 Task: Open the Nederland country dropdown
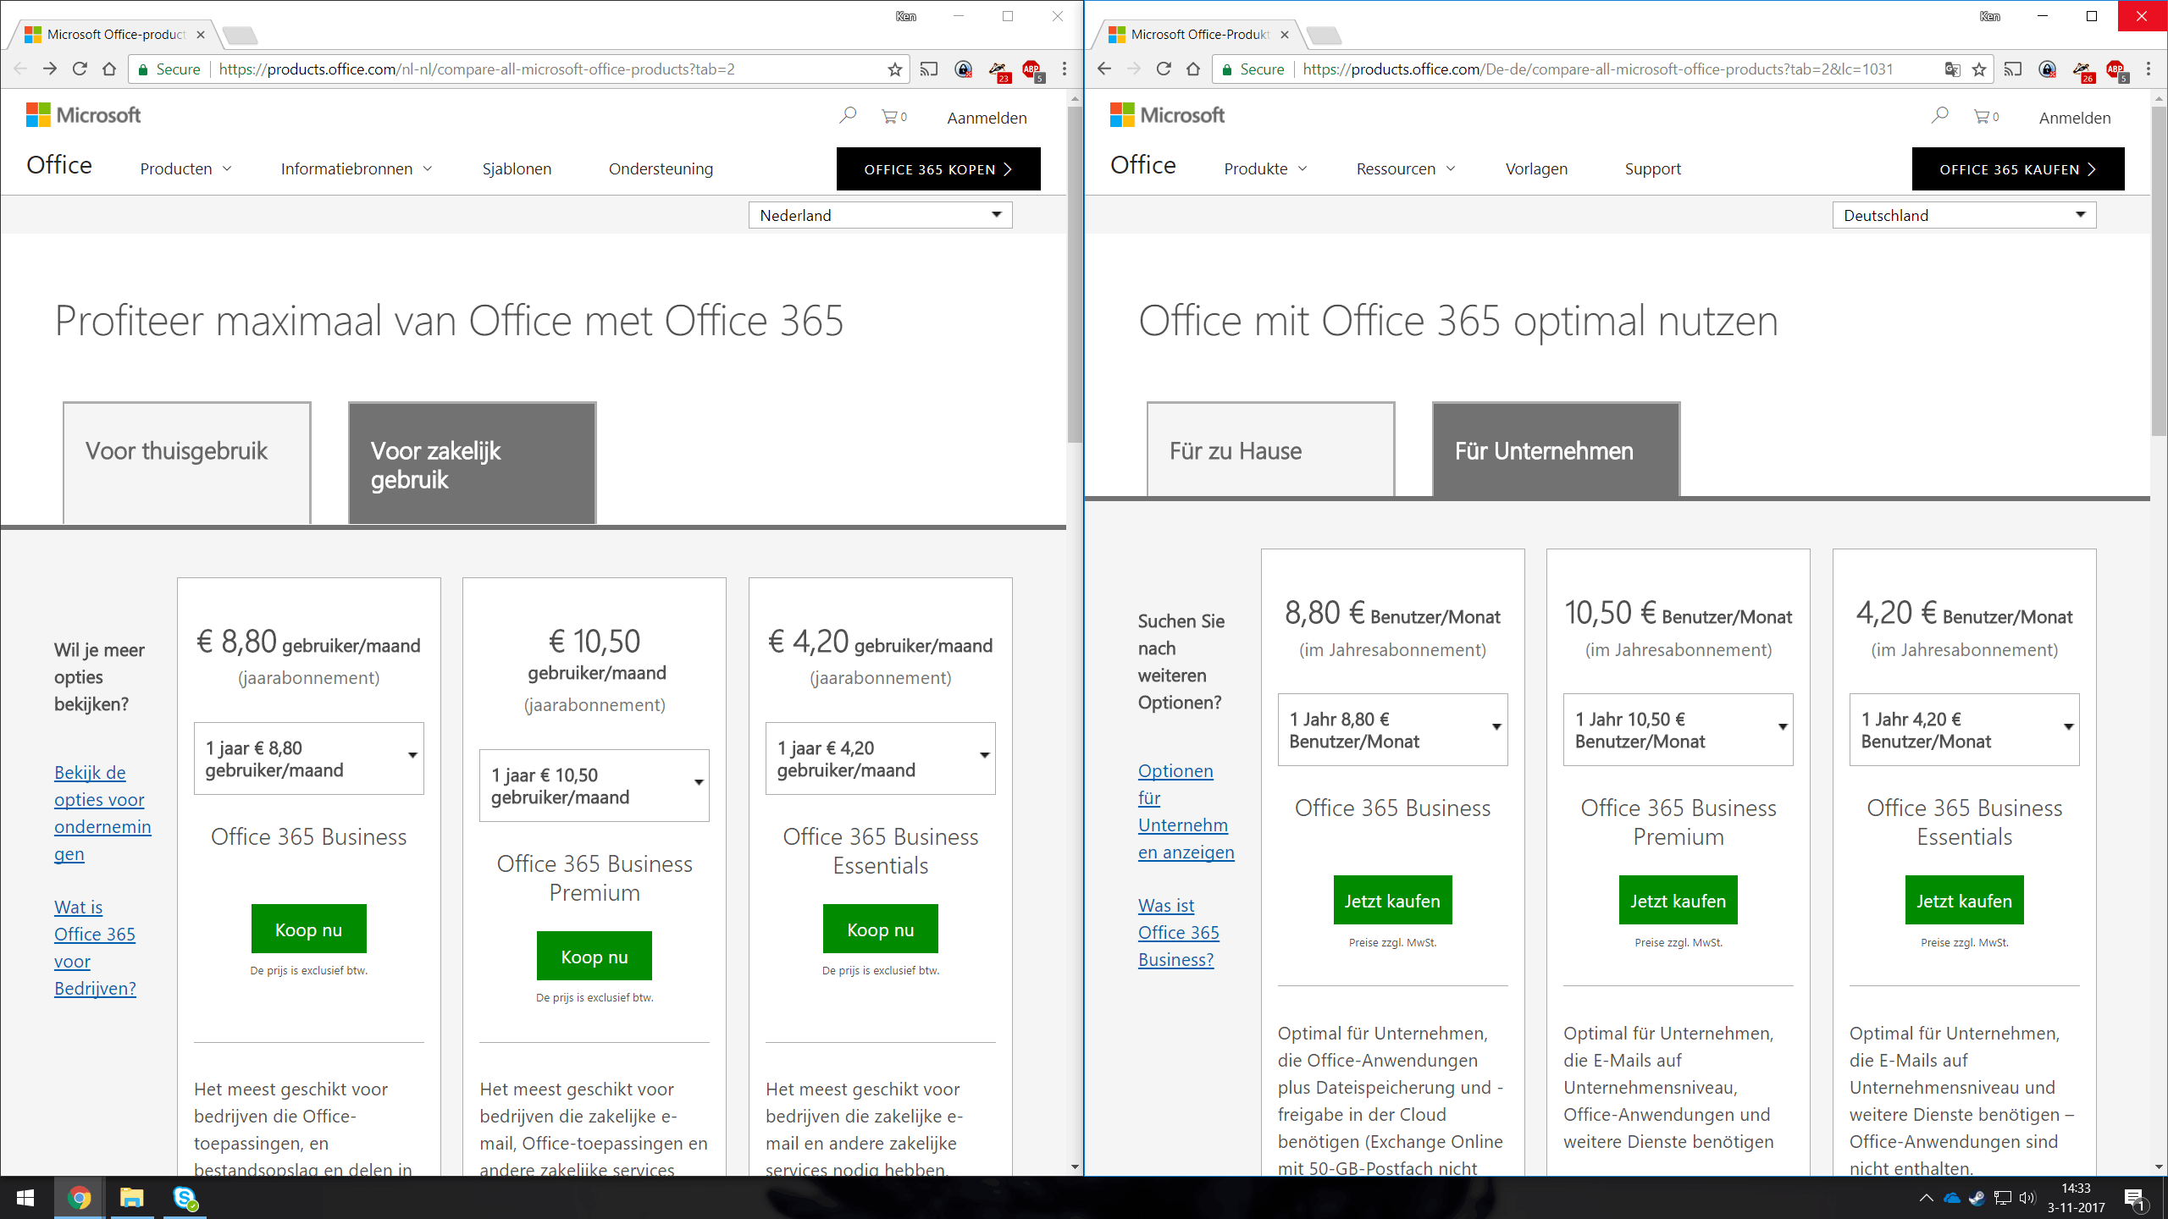click(880, 215)
